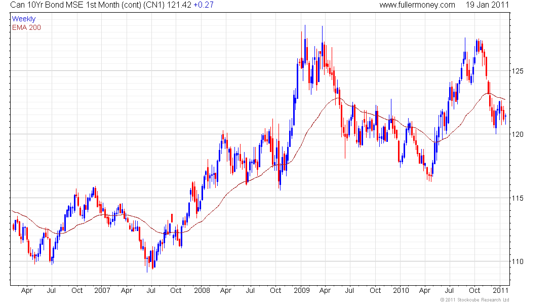Image resolution: width=557 pixels, height=304 pixels.
Task: Click the +0.27 price change value
Action: 204,5
